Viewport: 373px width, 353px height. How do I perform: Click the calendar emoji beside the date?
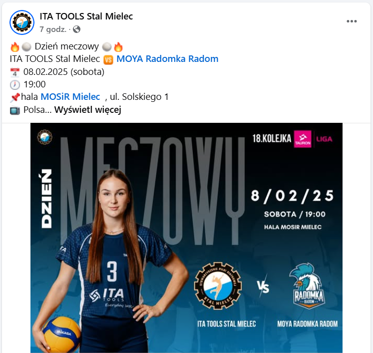point(15,72)
